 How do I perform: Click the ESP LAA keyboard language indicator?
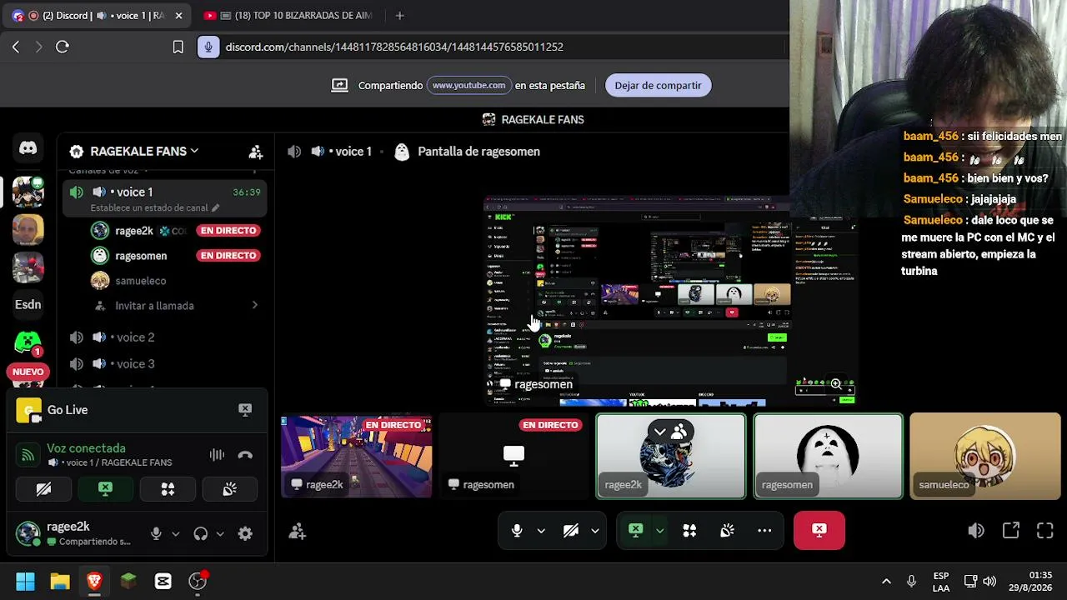coord(941,582)
